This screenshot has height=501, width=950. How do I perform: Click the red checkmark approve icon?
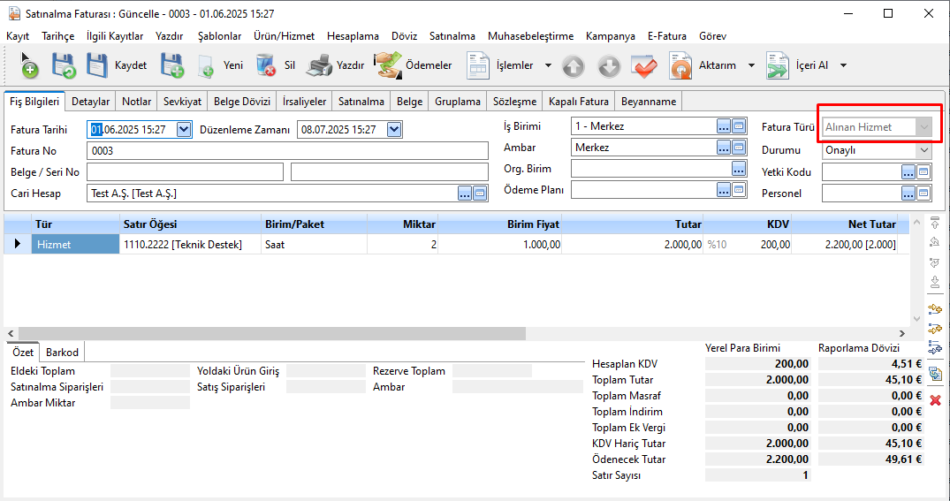pyautogui.click(x=644, y=66)
